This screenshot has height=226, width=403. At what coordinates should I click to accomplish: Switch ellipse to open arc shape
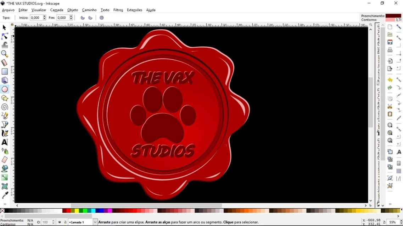[90, 18]
